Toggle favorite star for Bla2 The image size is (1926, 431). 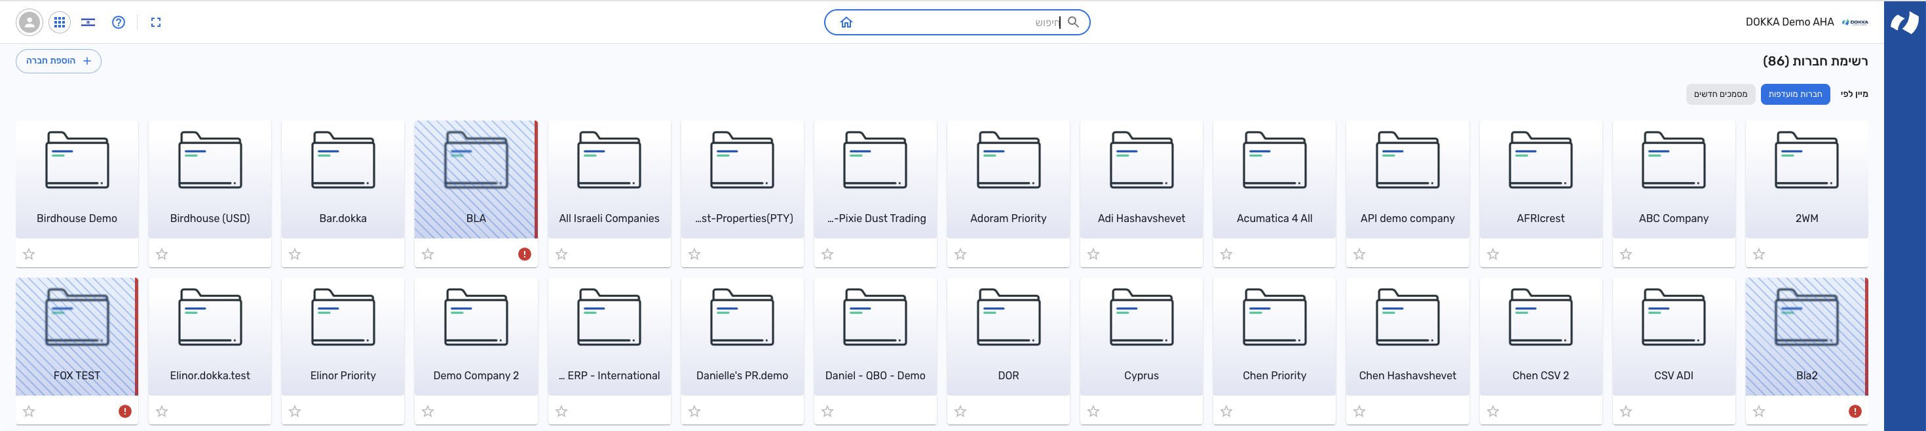[1759, 411]
